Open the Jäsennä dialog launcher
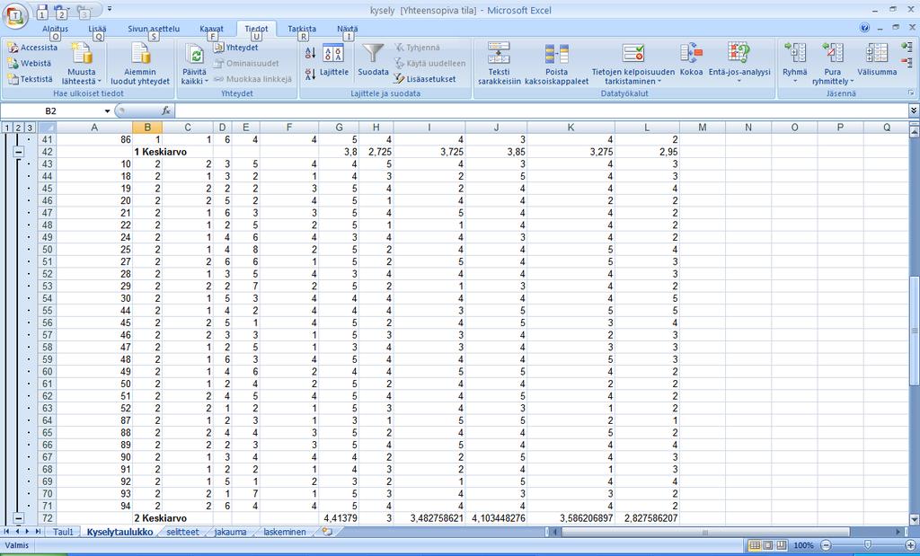The width and height of the screenshot is (920, 556). tap(911, 93)
